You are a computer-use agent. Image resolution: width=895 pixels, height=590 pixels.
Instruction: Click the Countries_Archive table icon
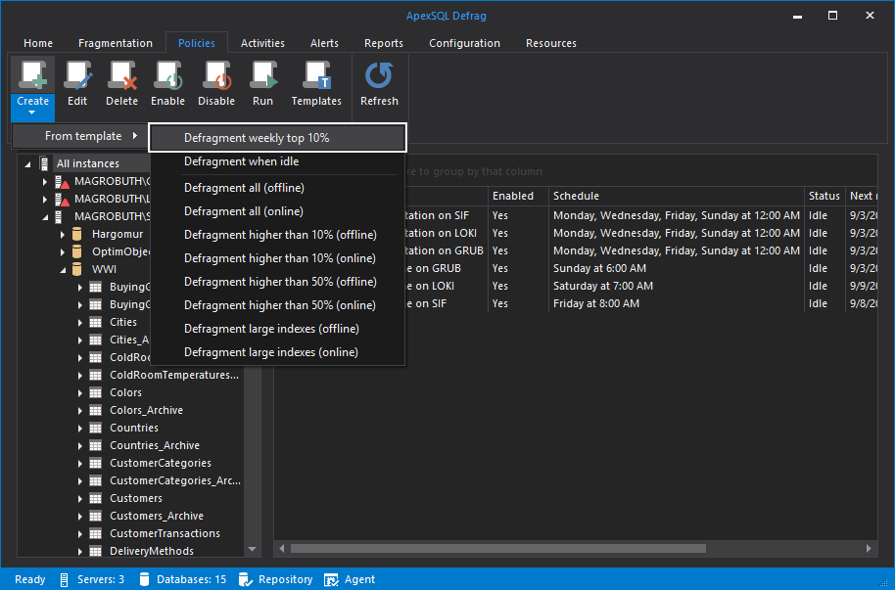[x=96, y=445]
